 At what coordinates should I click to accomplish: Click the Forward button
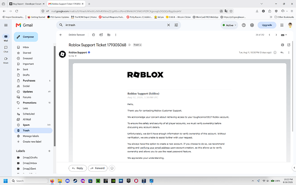pos(98,168)
